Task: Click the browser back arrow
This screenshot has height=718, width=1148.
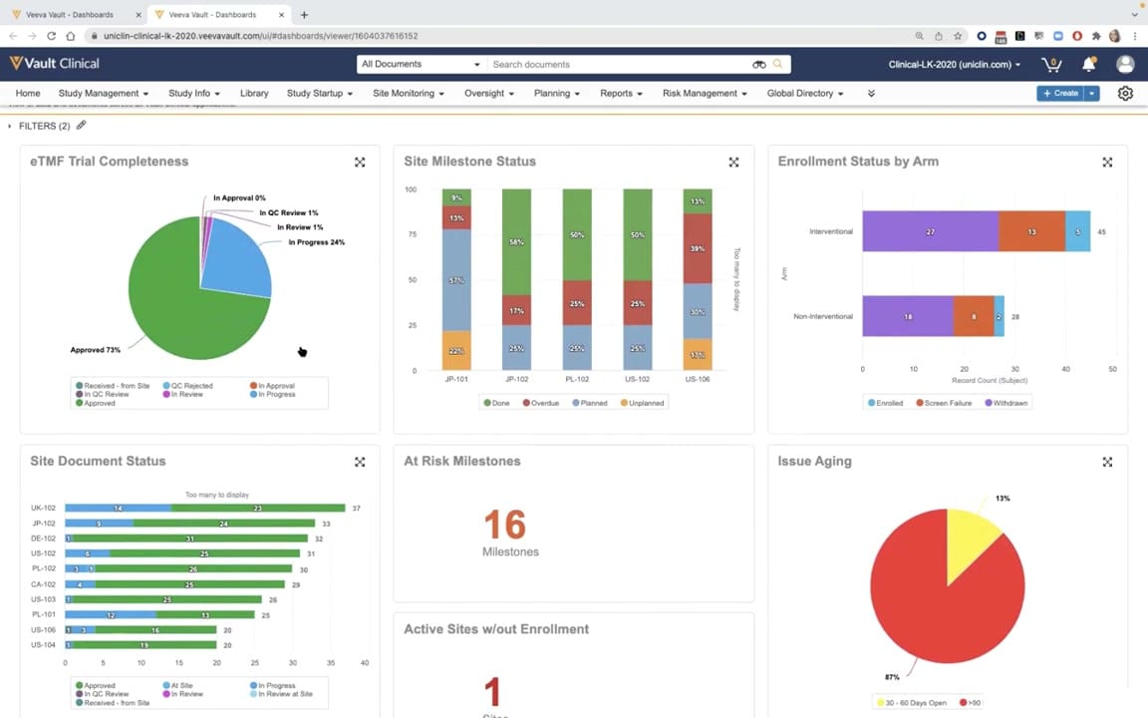Action: coord(13,35)
